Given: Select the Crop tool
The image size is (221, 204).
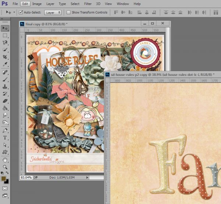Looking at the screenshot, I should pos(5,57).
